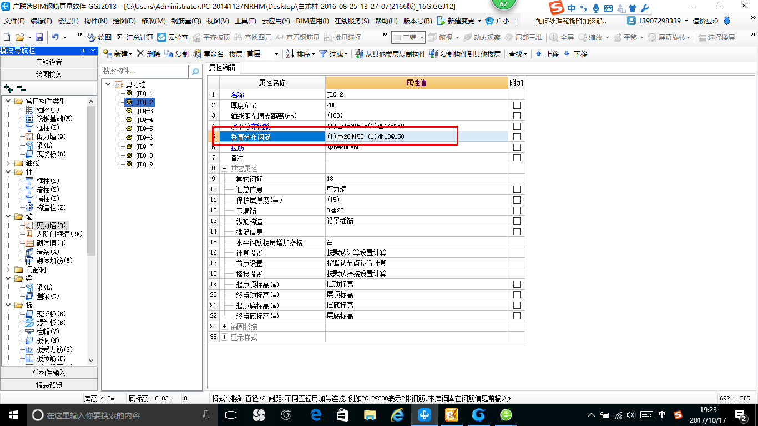
Task: Click the expand-all plus icon in navigation bar
Action: pyautogui.click(x=8, y=88)
